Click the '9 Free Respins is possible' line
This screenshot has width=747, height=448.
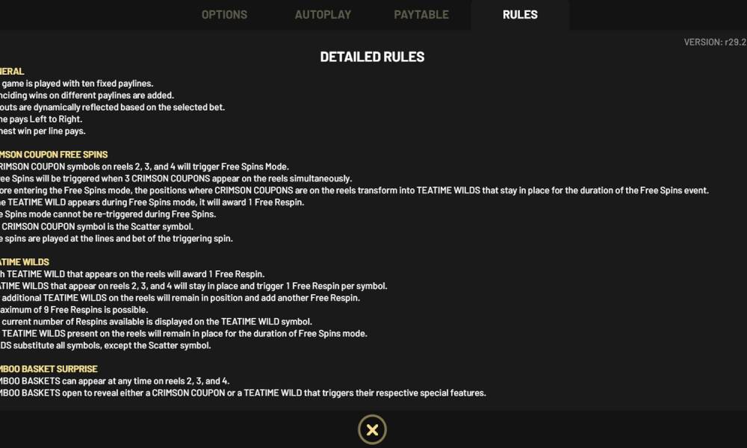(74, 310)
